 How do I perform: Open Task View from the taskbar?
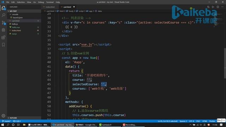coord(18,125)
